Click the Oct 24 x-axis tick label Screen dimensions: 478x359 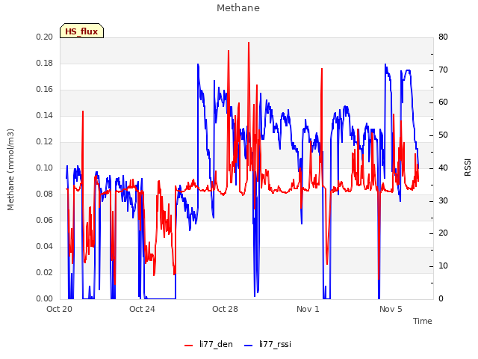coord(142,309)
